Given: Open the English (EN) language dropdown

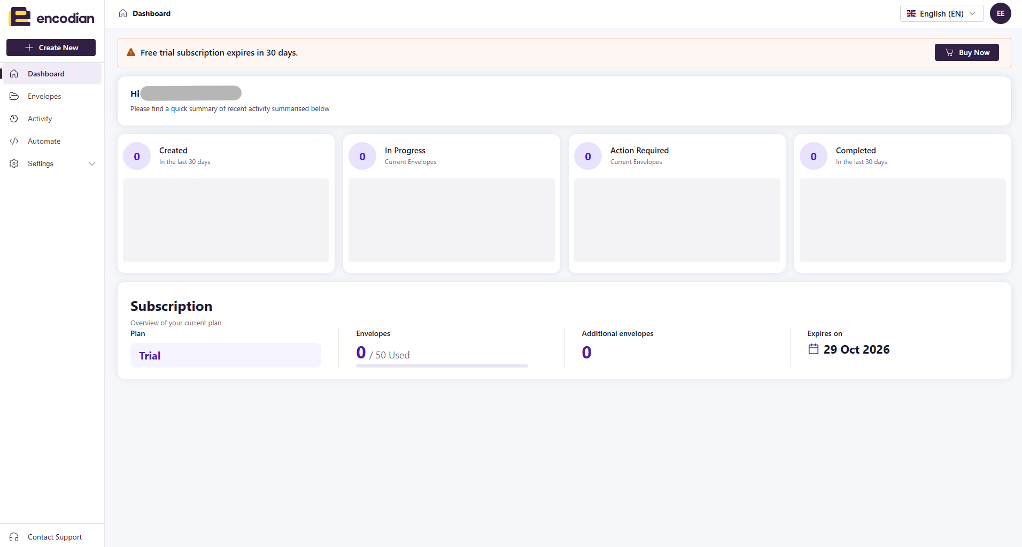Looking at the screenshot, I should (941, 13).
